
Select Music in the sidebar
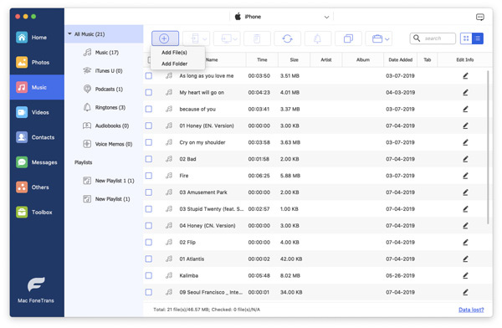click(x=37, y=87)
